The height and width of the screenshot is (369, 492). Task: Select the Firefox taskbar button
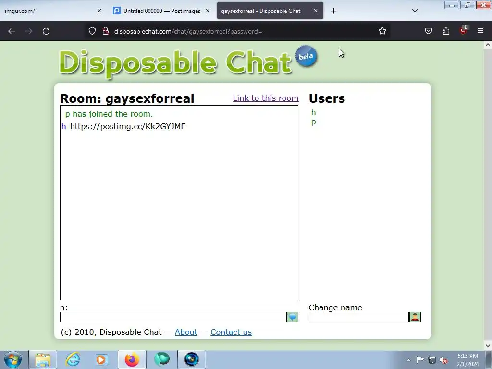tap(132, 359)
